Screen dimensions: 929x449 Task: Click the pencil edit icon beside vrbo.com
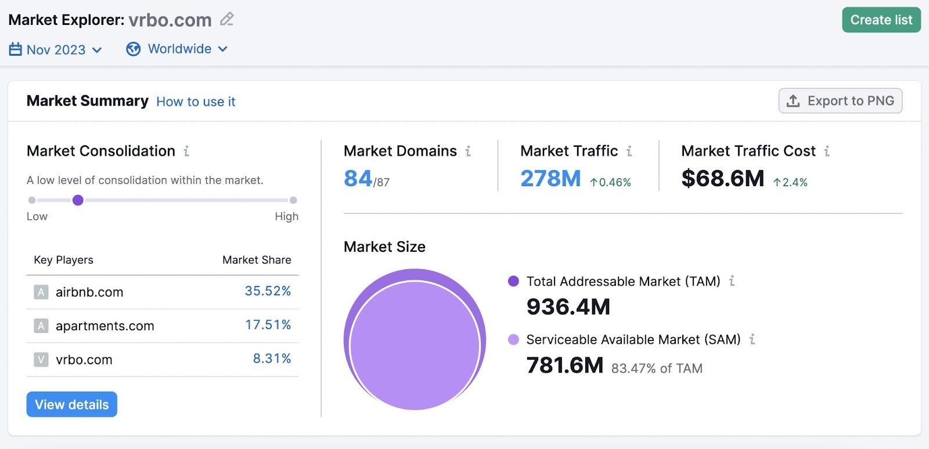pos(226,19)
